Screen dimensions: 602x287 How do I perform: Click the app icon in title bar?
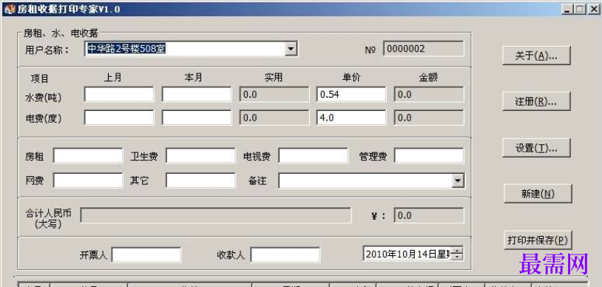pyautogui.click(x=10, y=9)
